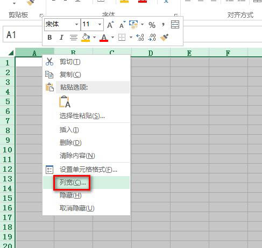Select row 5 header

pyautogui.click(x=8, y=101)
